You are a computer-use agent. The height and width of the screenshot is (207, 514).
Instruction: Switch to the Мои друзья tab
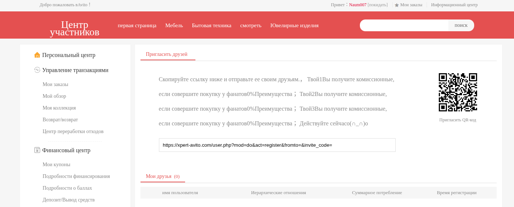pos(162,176)
